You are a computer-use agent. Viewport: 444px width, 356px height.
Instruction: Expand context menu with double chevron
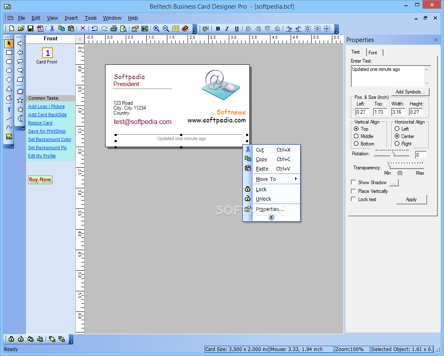click(271, 217)
